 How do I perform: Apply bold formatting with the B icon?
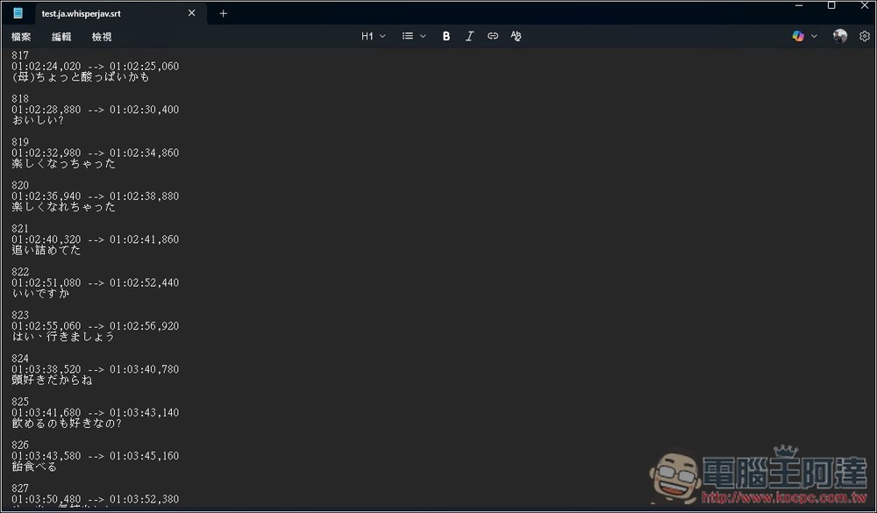[446, 36]
